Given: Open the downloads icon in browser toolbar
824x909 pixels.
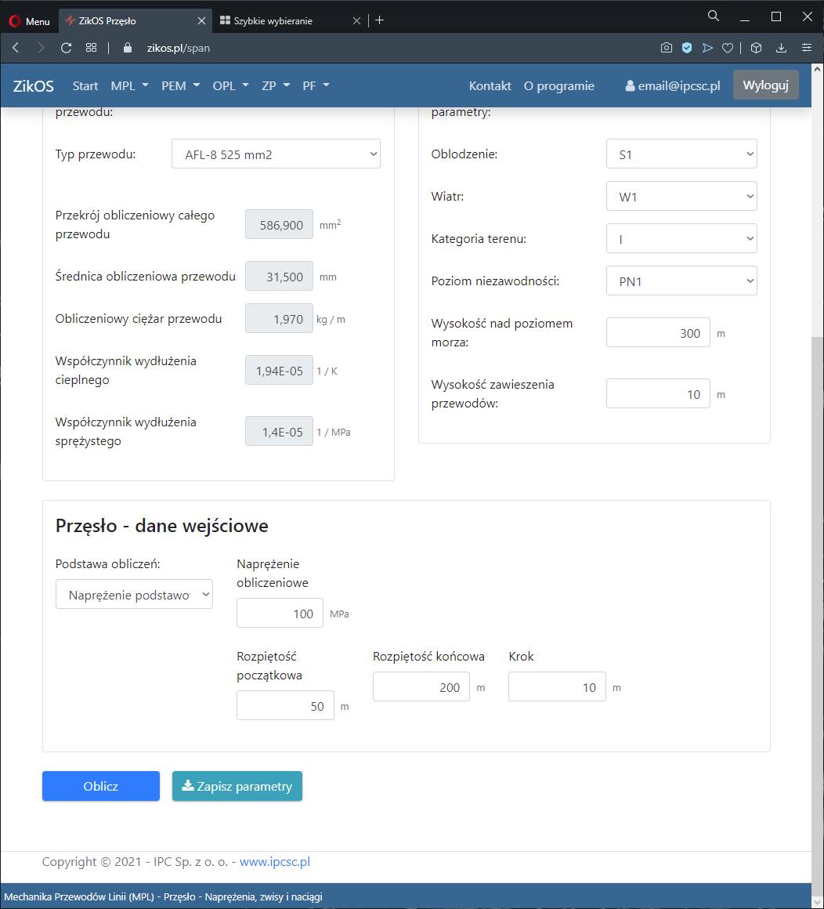Looking at the screenshot, I should point(781,48).
